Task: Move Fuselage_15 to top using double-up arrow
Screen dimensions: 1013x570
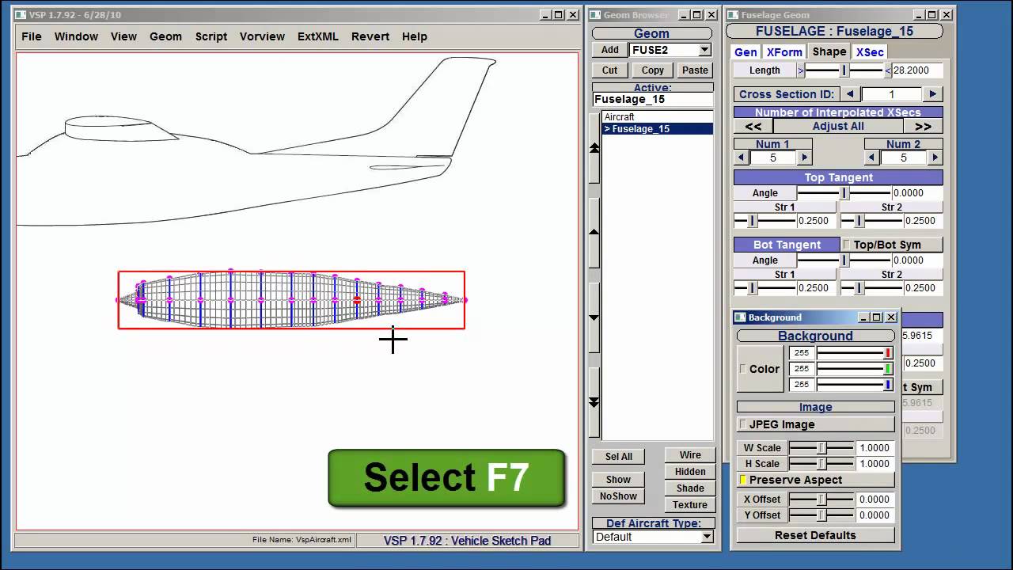Action: 594,148
